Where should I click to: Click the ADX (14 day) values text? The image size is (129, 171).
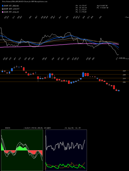point(72,128)
